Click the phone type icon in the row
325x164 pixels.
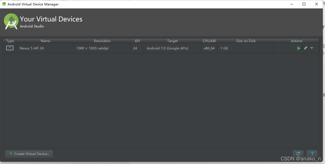pos(10,48)
